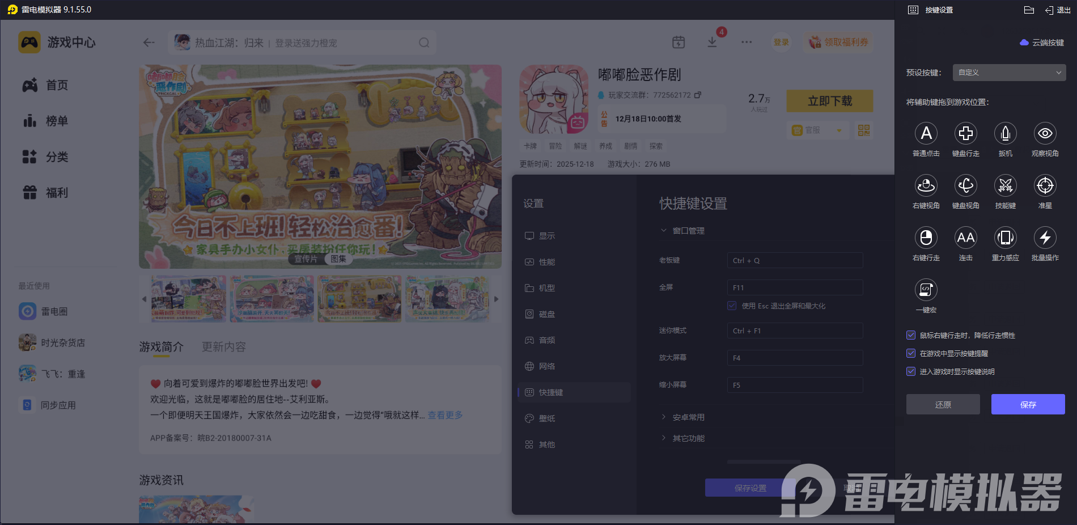This screenshot has height=525, width=1077.
Task: Toggle 进入游戏时显示按键说明 checkbox
Action: pos(911,371)
